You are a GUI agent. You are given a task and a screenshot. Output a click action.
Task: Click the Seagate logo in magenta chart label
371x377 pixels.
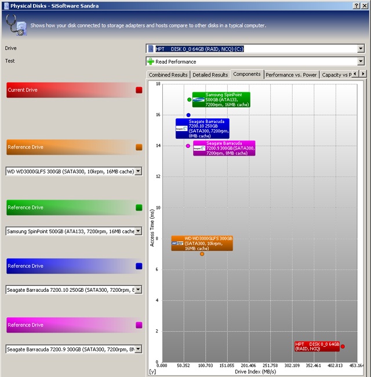(199, 148)
